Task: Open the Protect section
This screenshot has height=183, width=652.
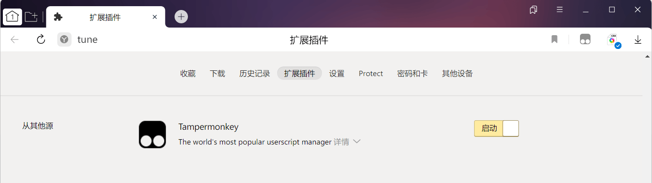Action: (371, 73)
